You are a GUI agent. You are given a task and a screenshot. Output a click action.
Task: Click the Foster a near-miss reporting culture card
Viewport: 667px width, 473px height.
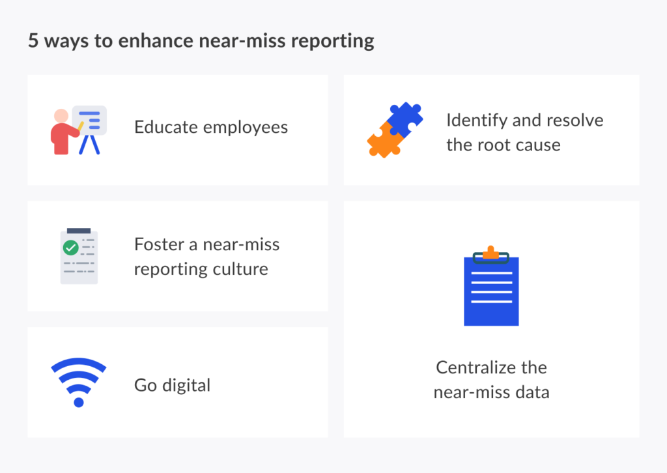point(178,255)
